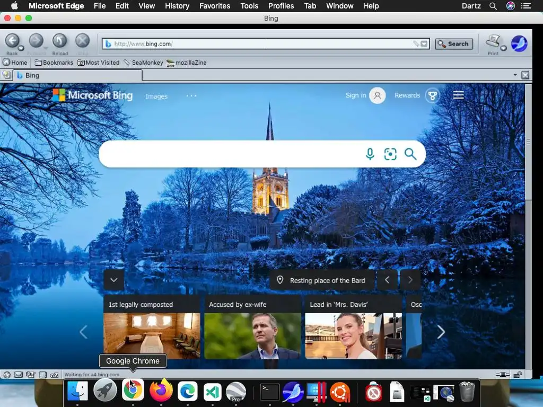Open the Bing three-dots more menu

(x=191, y=95)
